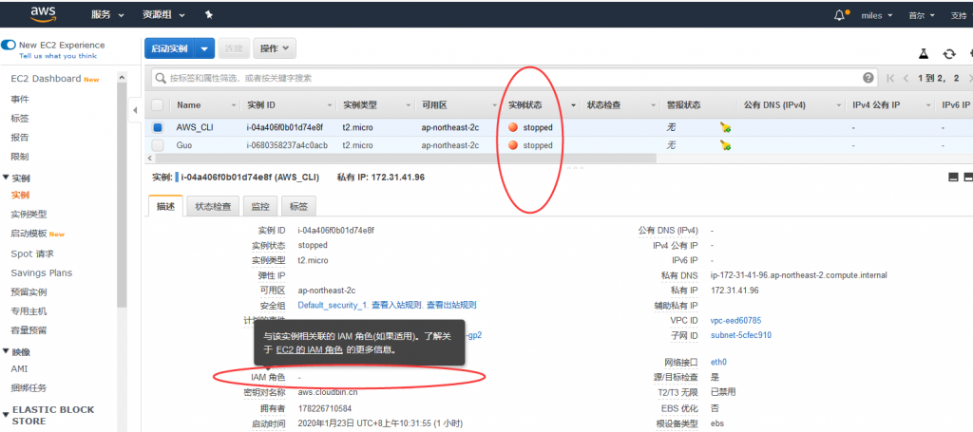Click the stopped status dot for Guo
Viewport: 973px width, 432px height.
point(512,145)
